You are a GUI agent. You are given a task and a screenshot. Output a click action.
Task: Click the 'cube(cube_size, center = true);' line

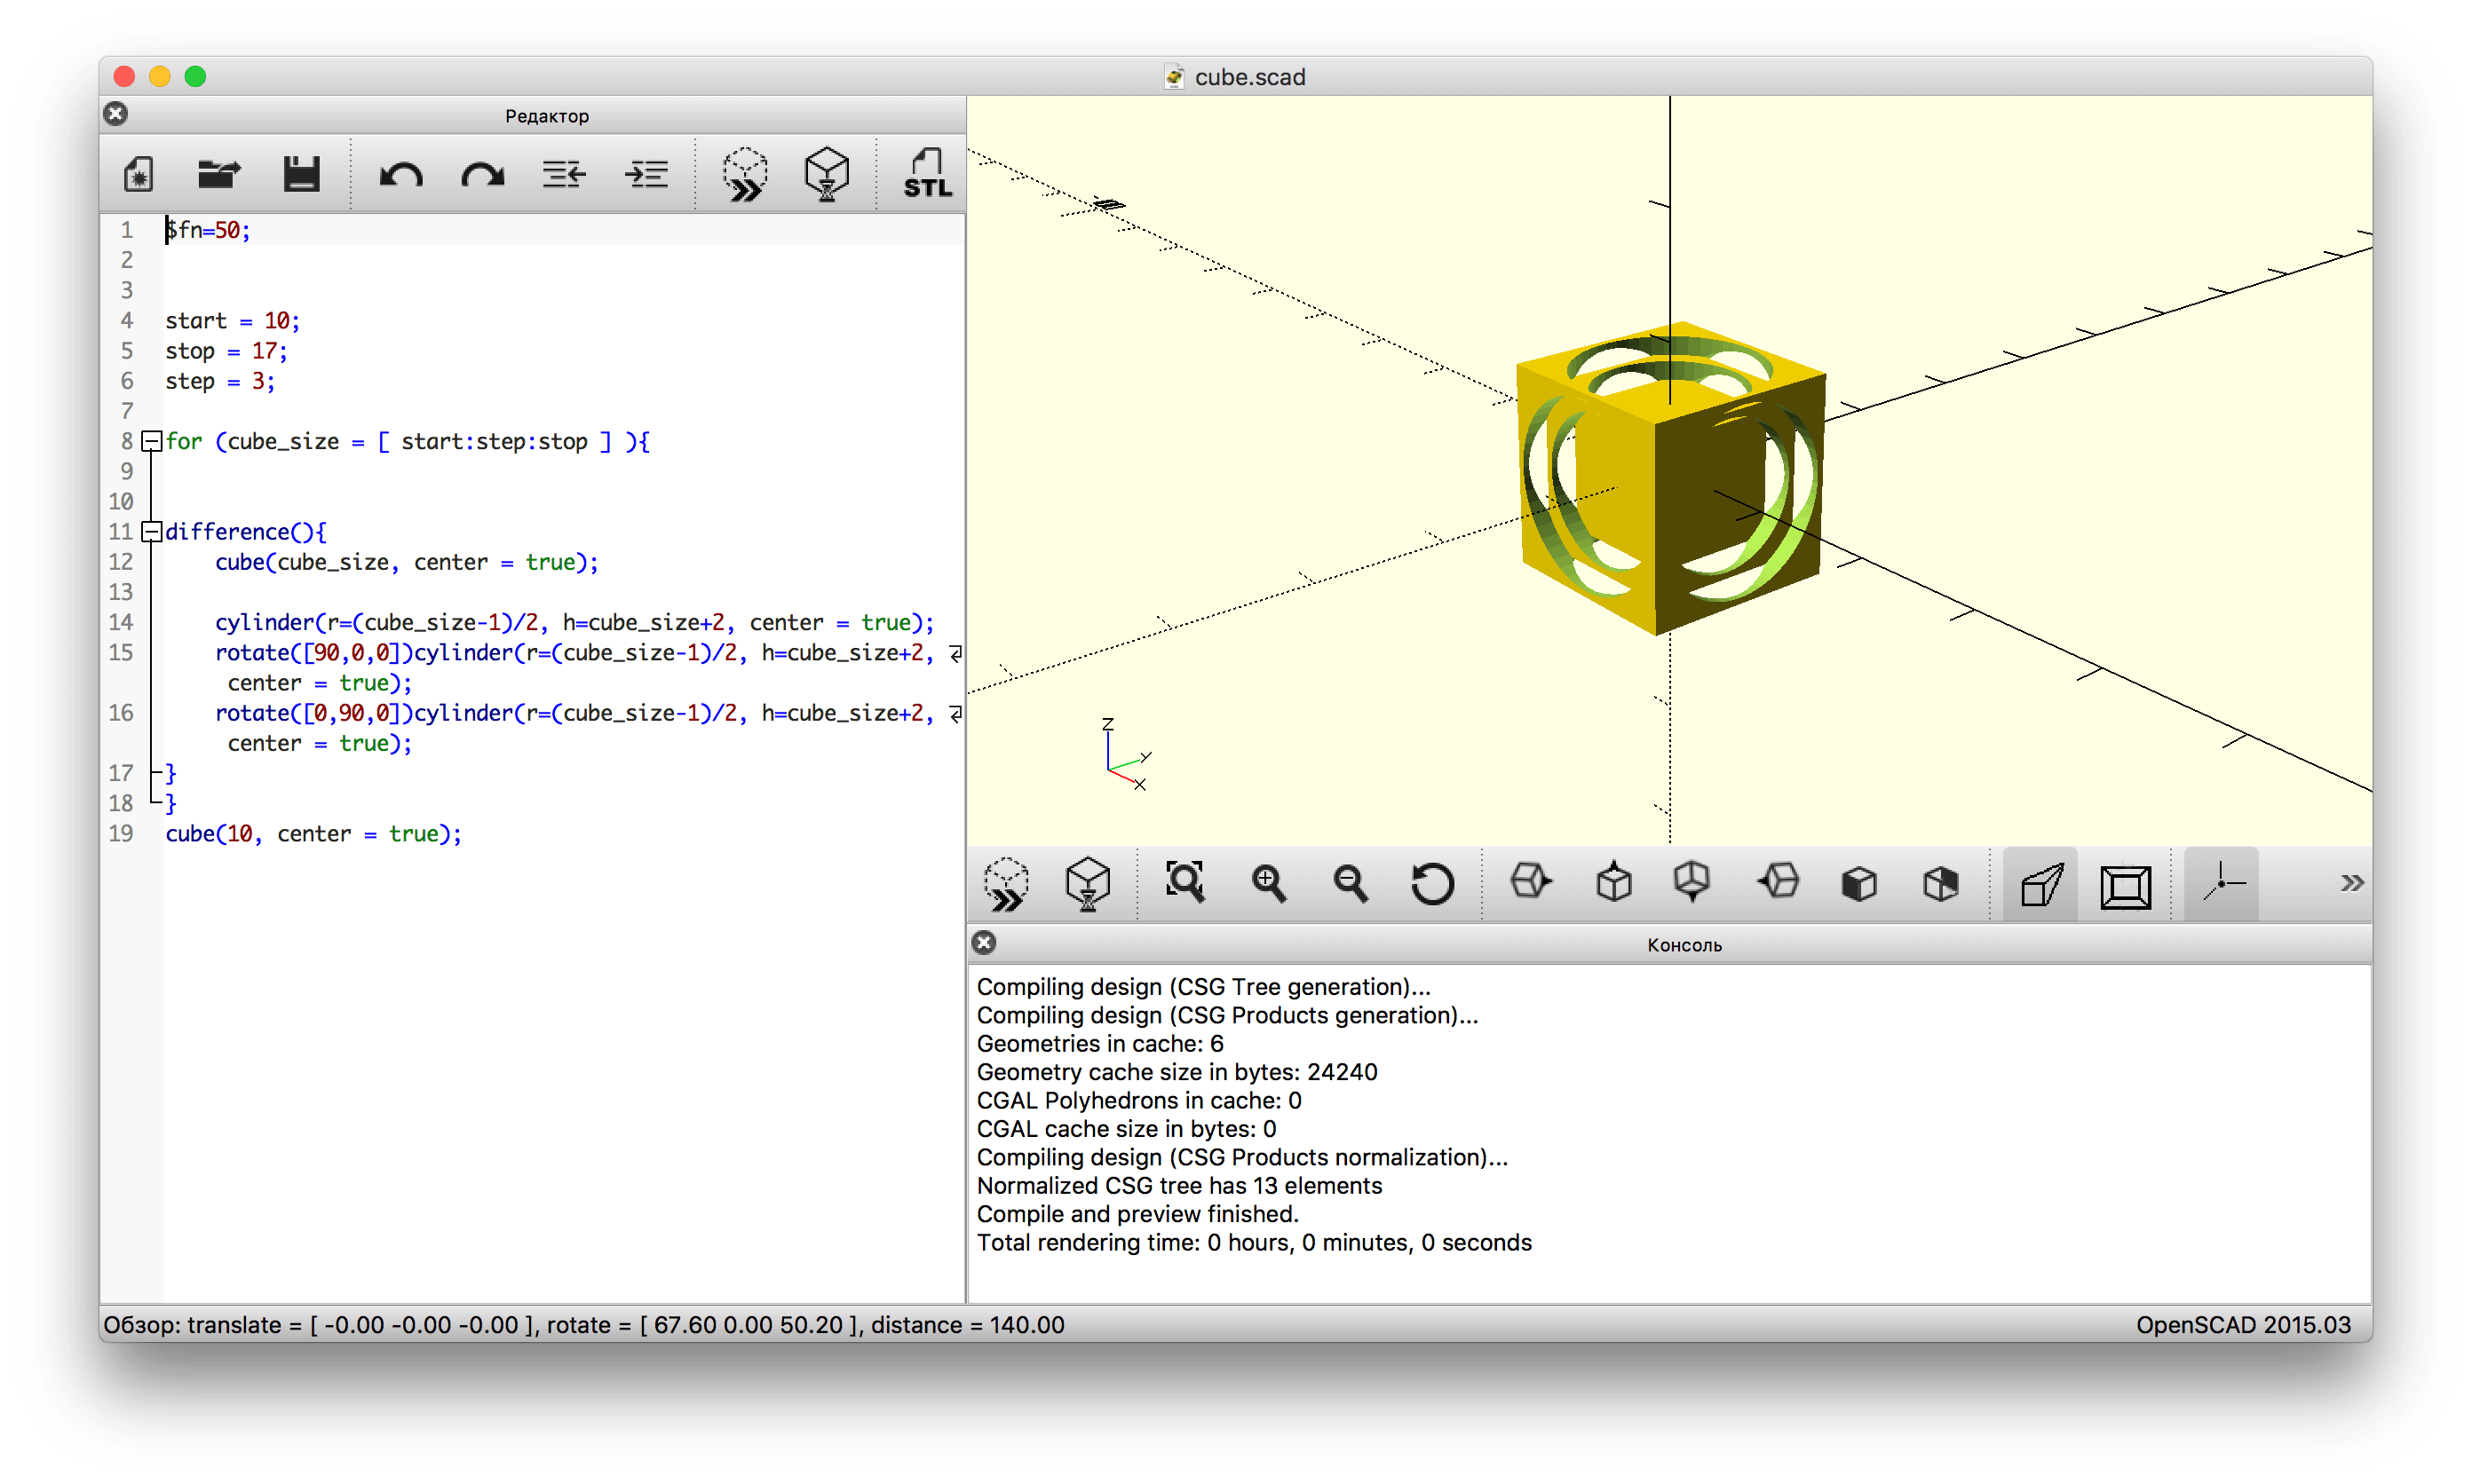coord(406,562)
